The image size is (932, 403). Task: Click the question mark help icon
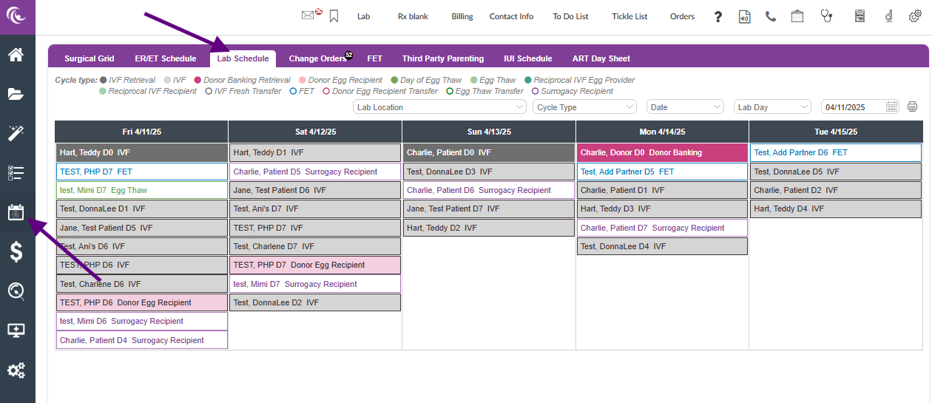tap(717, 16)
